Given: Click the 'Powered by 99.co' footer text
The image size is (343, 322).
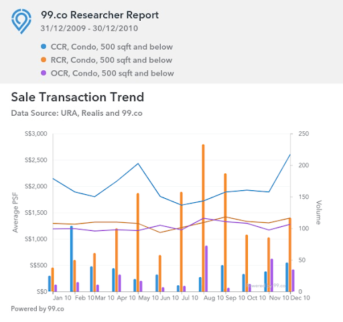Looking at the screenshot, I should [38, 309].
